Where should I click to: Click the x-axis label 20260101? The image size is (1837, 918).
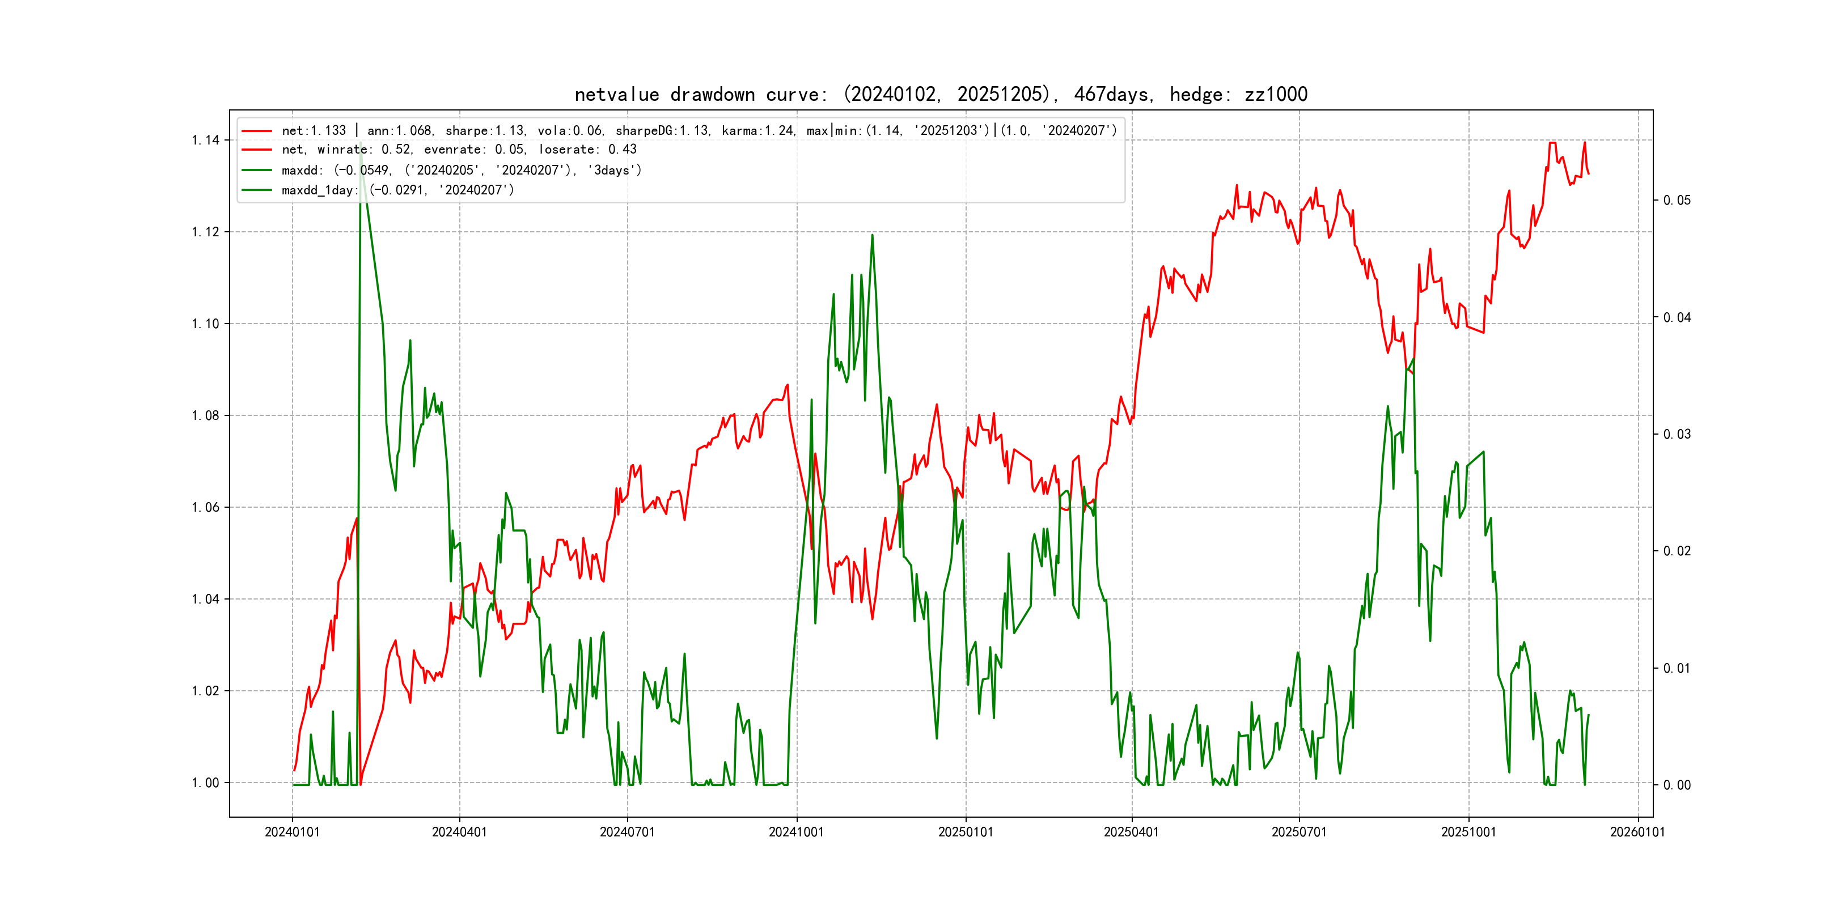tap(1637, 832)
